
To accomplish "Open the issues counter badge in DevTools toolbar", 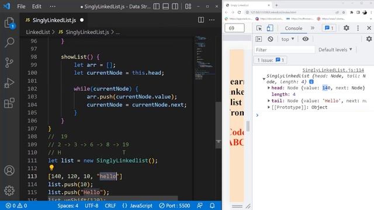I will point(329,28).
